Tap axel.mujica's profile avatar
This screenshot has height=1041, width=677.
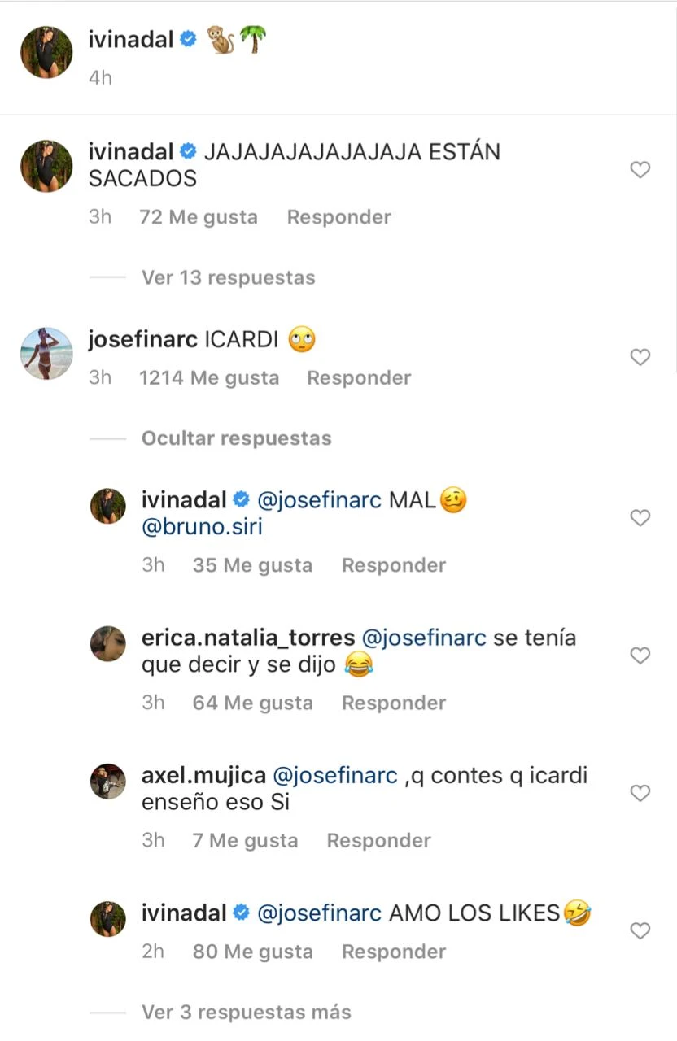(x=107, y=782)
